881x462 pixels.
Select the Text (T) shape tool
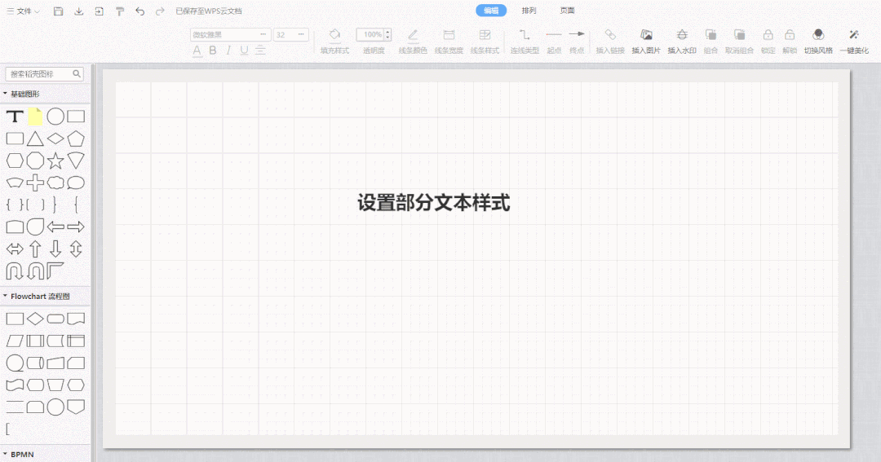[15, 117]
